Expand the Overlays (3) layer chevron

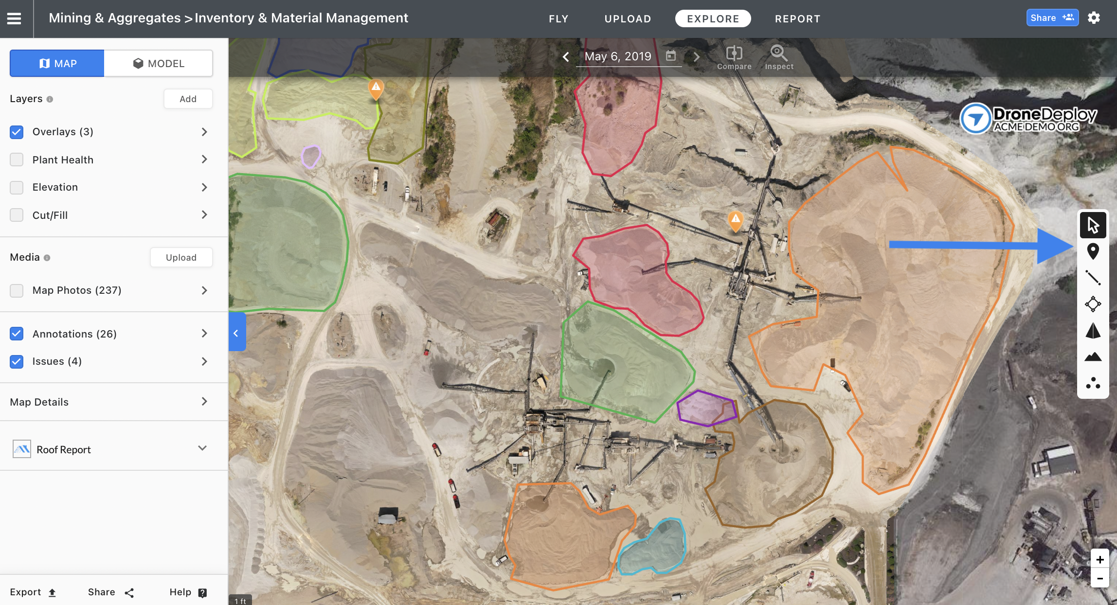pyautogui.click(x=204, y=132)
